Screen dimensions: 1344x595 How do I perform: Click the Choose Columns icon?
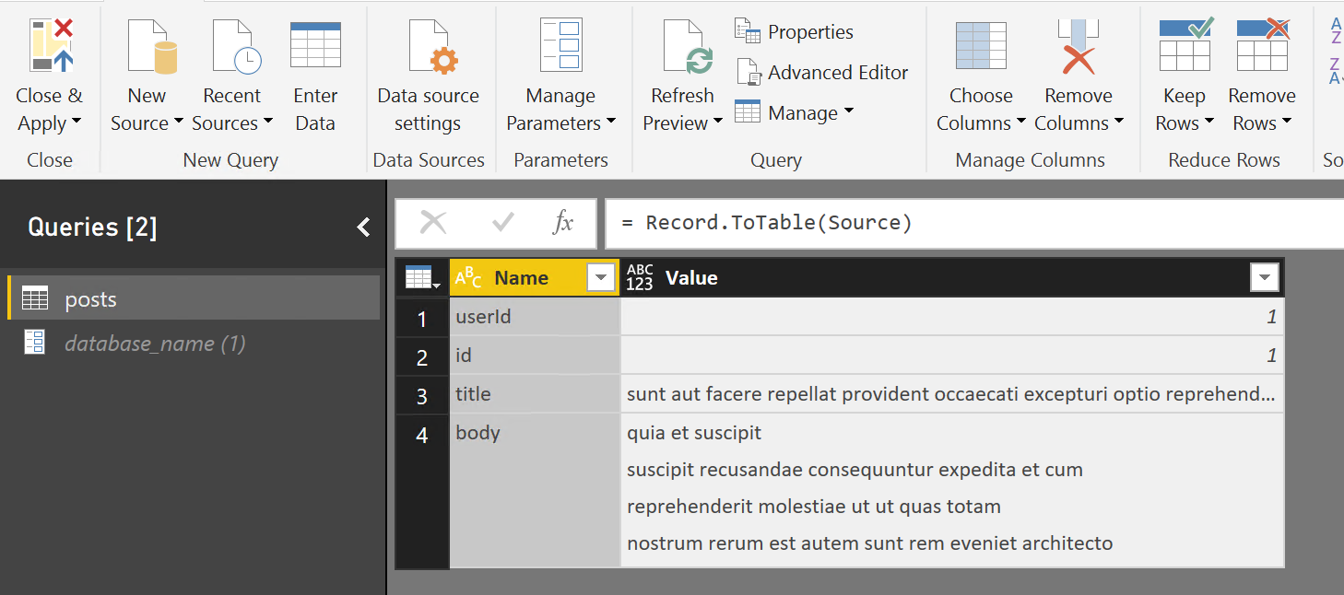coord(981,46)
